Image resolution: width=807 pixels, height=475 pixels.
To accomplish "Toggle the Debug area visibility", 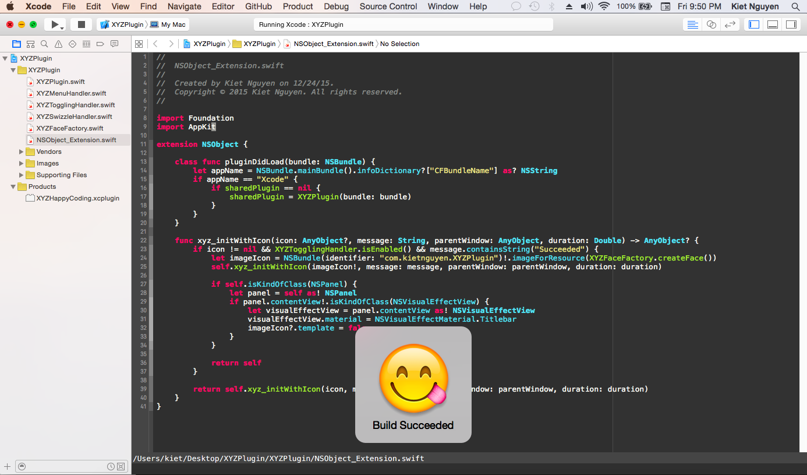I will pos(773,24).
